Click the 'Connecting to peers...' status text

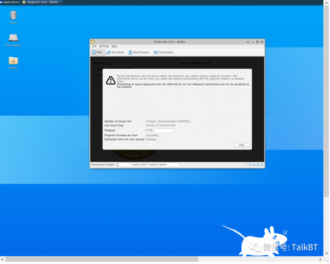point(103,165)
